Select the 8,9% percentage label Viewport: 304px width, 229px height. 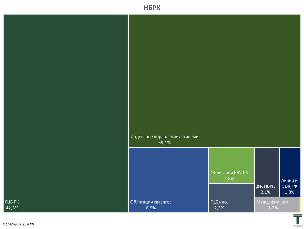(x=151, y=208)
